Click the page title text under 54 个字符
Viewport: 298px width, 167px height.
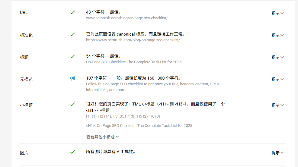pos(134,62)
